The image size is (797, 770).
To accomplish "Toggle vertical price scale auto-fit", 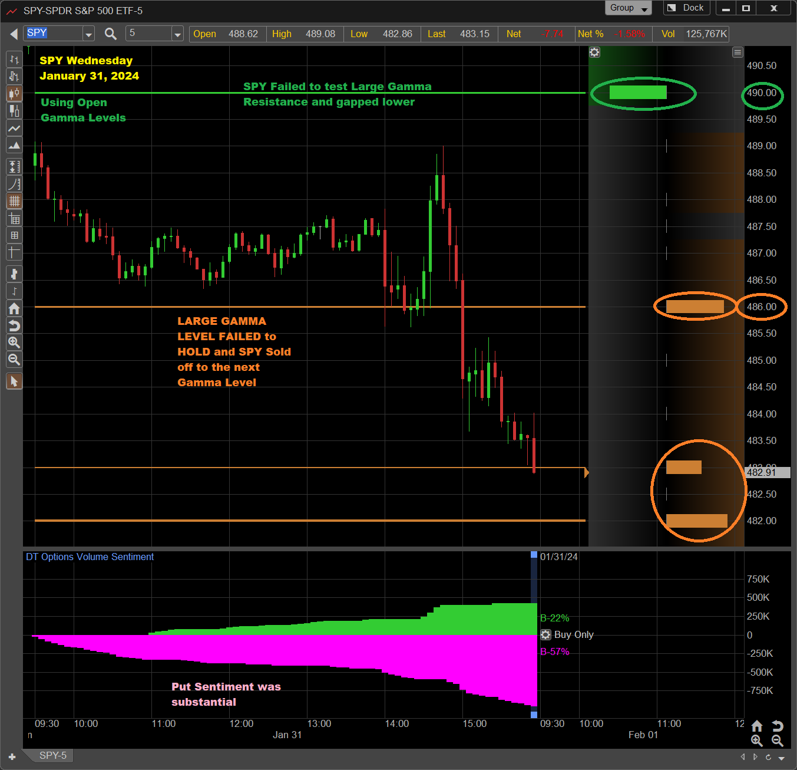I will click(x=14, y=167).
